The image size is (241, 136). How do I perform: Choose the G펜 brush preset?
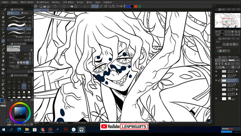click(20, 18)
